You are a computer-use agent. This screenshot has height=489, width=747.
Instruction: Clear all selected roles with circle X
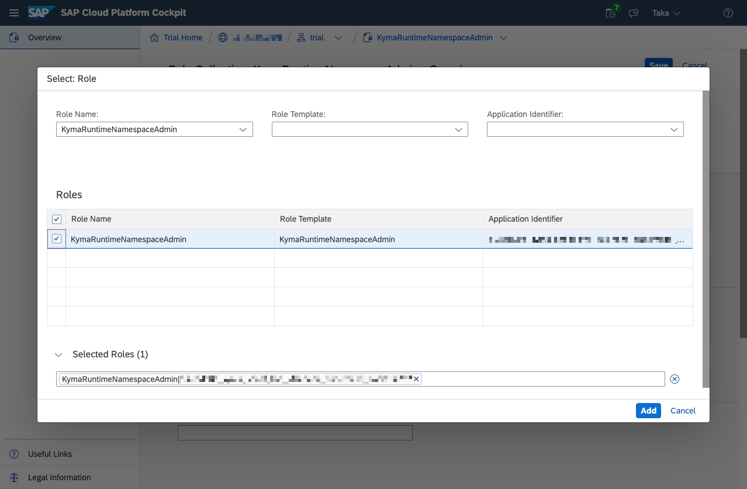click(x=675, y=379)
